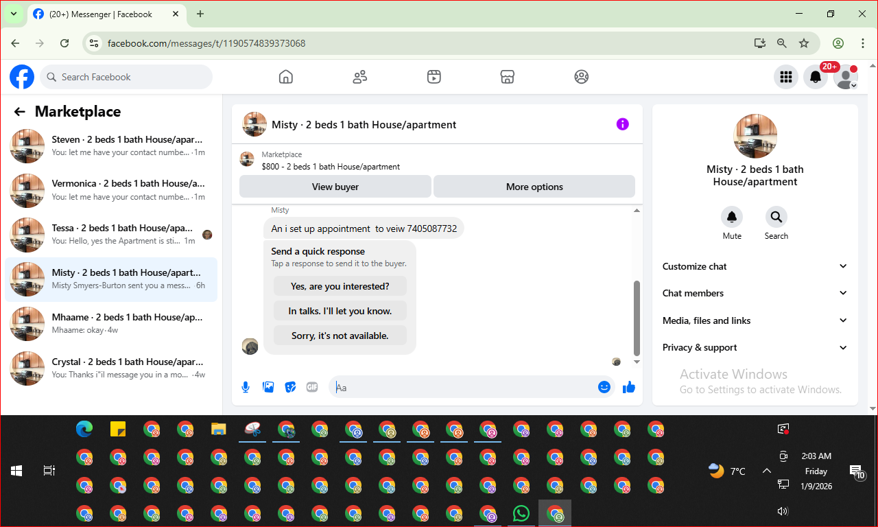Expand Media, files and links
The width and height of the screenshot is (878, 527).
(755, 320)
